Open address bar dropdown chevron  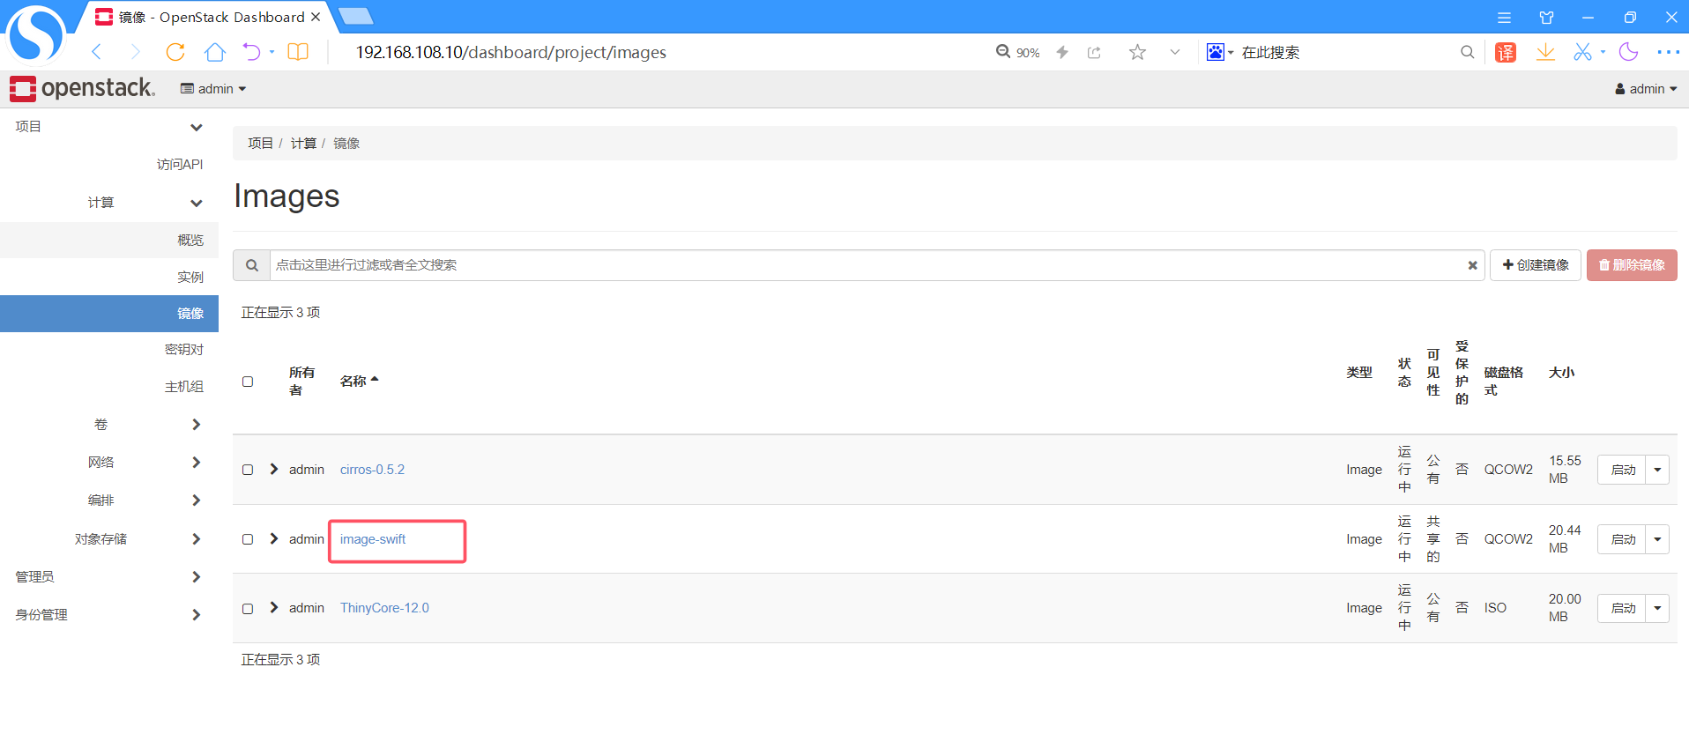1175,52
